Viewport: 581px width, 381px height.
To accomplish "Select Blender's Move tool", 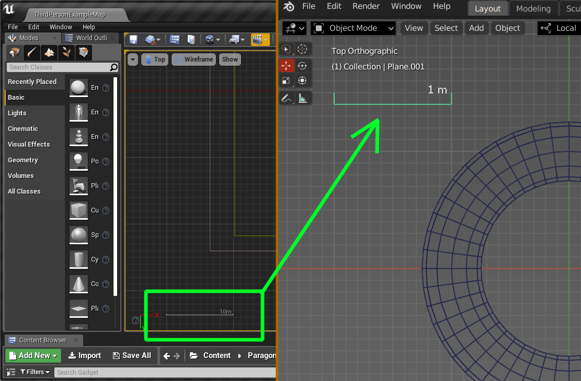I will tap(286, 66).
